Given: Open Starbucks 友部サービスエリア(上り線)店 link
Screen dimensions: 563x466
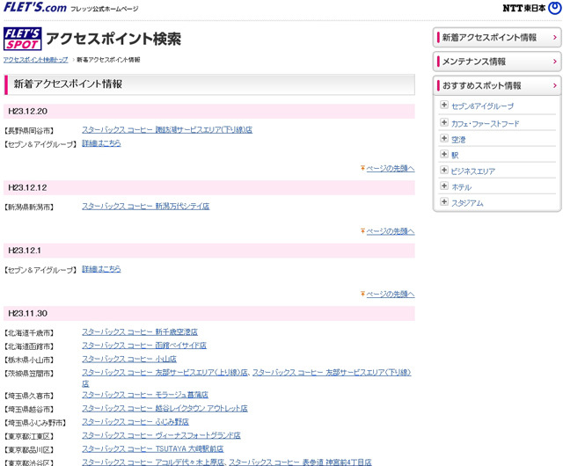Looking at the screenshot, I should tap(165, 372).
